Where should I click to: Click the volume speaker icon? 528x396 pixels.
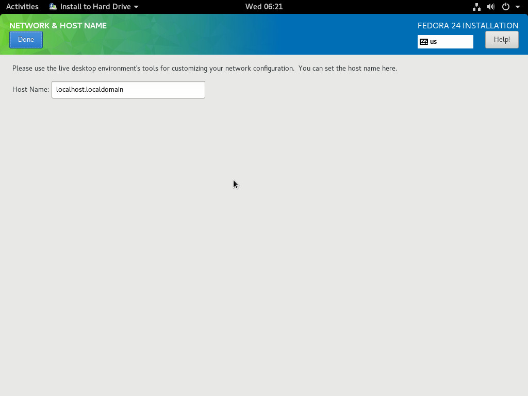coord(490,7)
